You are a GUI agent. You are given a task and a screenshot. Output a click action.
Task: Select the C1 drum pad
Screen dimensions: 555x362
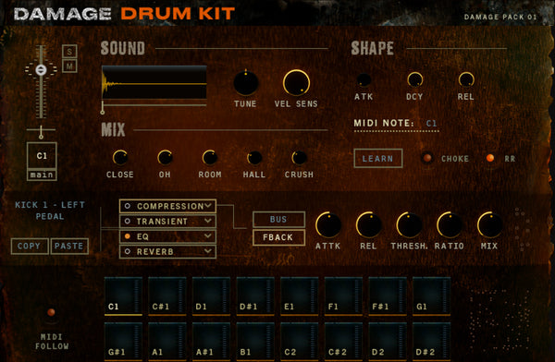tap(123, 296)
